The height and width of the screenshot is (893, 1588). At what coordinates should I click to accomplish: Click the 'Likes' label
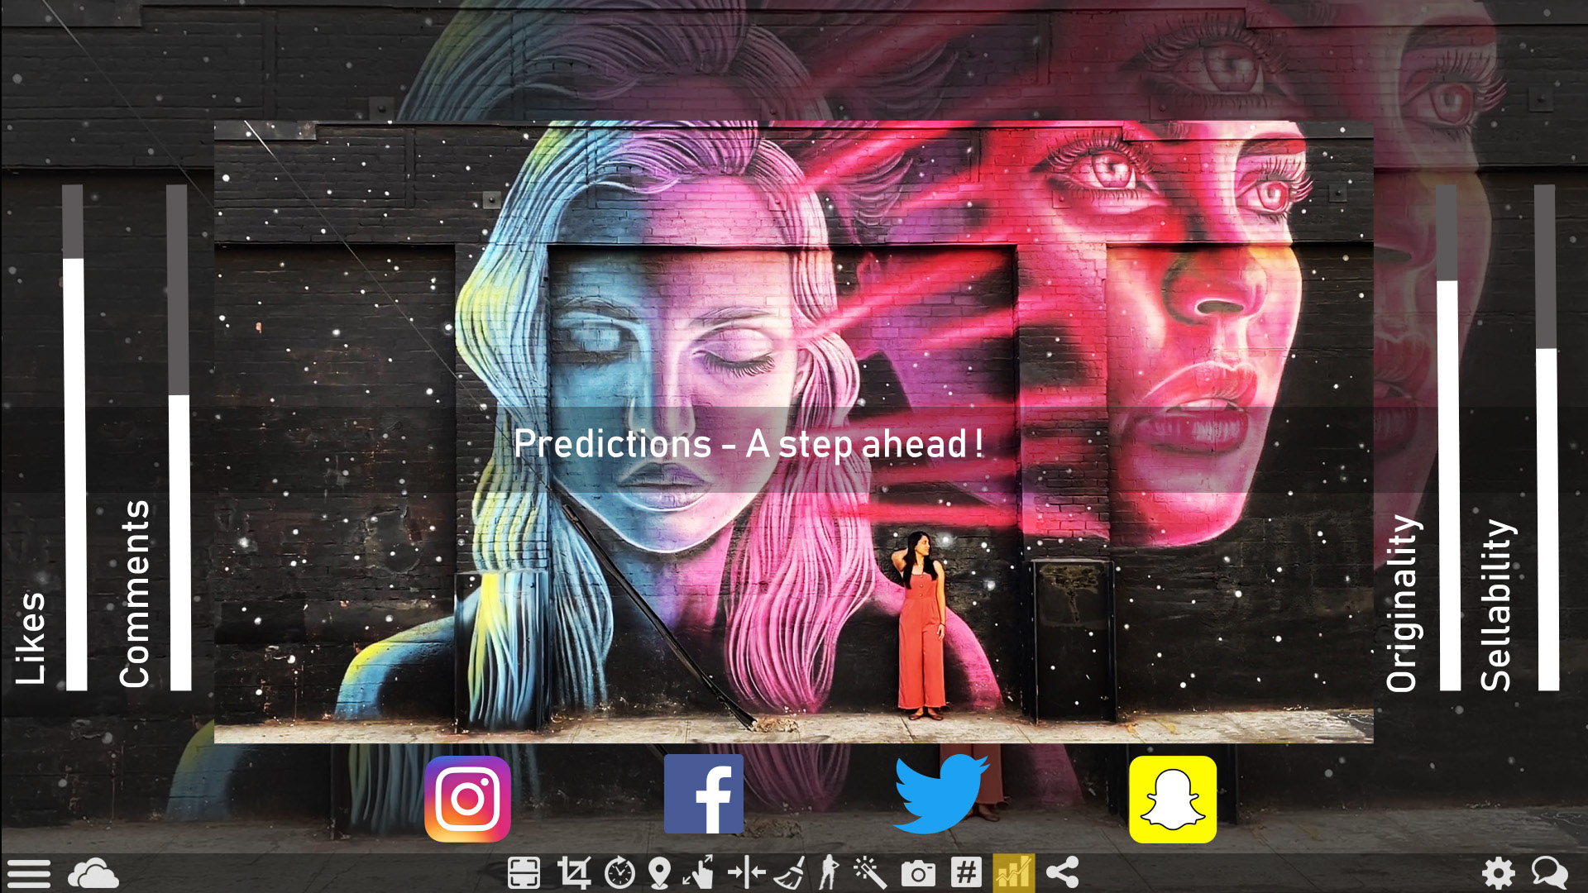[x=31, y=638]
